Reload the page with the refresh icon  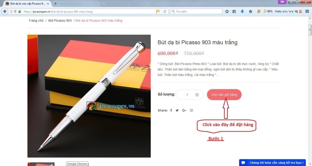click(165, 12)
